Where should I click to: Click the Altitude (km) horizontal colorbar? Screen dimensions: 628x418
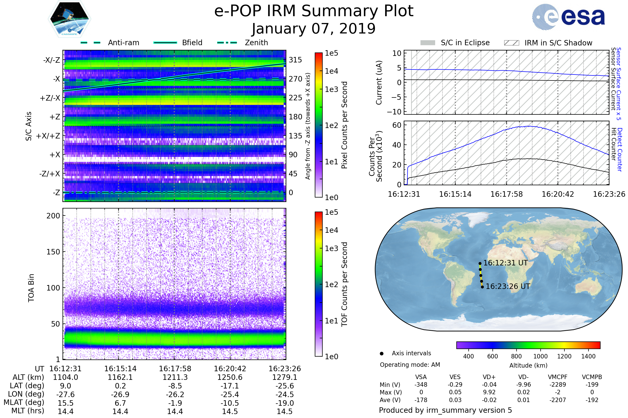[x=528, y=345]
